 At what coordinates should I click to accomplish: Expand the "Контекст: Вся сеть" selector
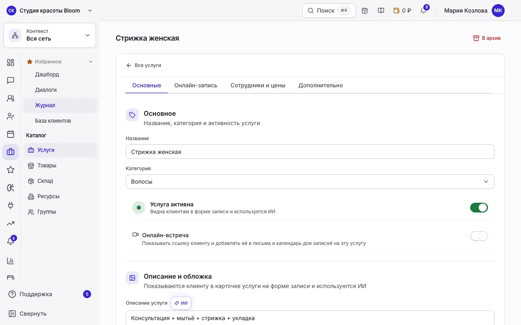[50, 35]
